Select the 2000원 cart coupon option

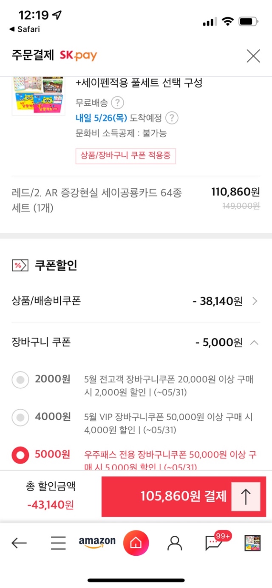20,380
